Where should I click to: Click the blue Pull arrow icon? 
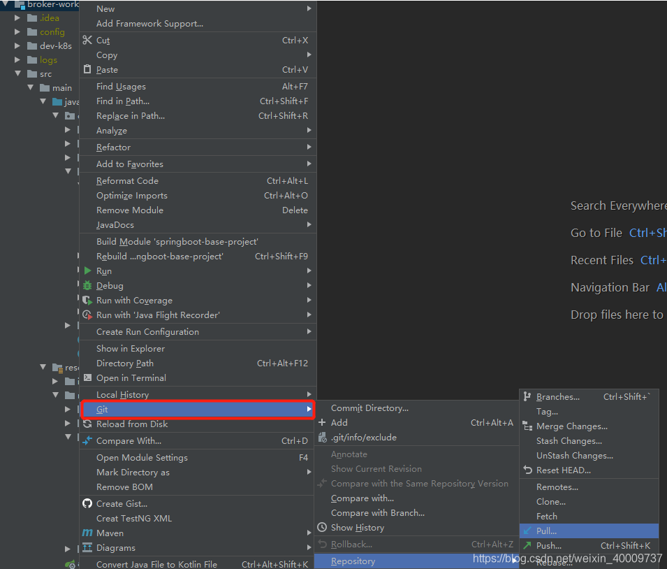(527, 531)
